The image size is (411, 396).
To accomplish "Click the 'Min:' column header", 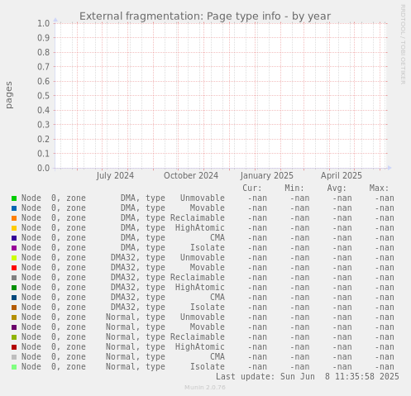I will 294,188.
